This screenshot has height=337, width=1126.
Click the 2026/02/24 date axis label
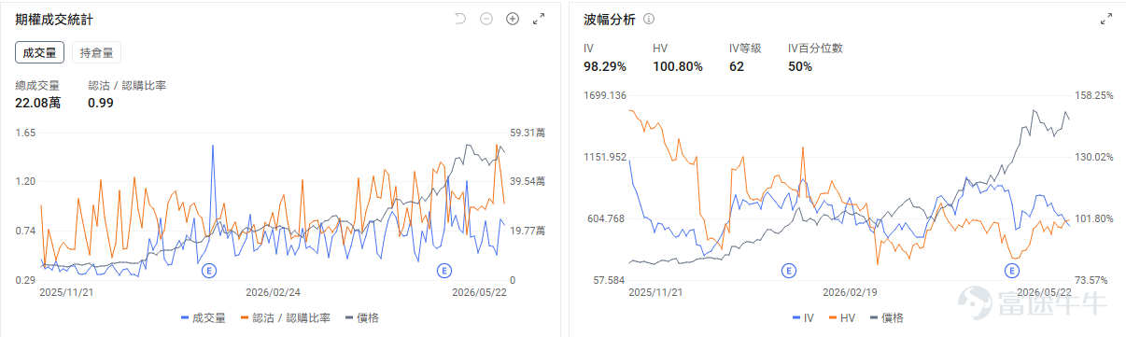[x=274, y=291]
